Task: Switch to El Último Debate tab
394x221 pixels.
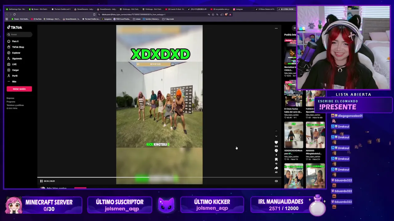Action: pos(265,9)
